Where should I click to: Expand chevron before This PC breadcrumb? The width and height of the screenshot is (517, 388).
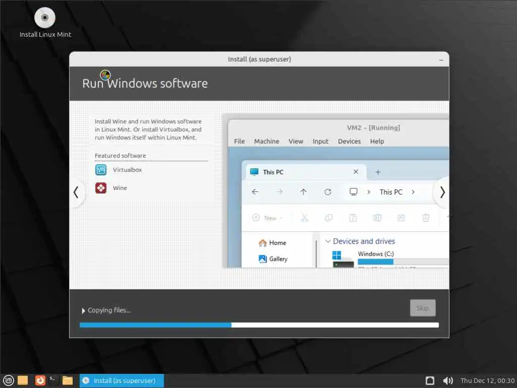[369, 192]
